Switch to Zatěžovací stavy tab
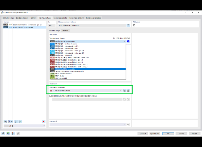 22,18
